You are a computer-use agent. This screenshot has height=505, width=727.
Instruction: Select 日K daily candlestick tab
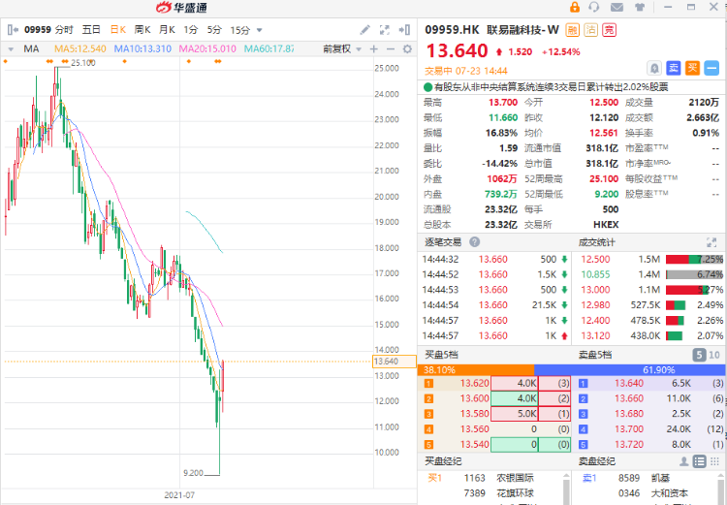pos(118,30)
